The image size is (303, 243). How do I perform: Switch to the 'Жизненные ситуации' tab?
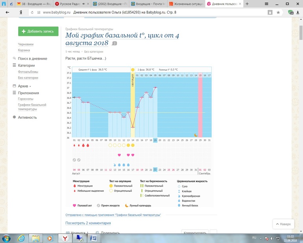point(185,4)
